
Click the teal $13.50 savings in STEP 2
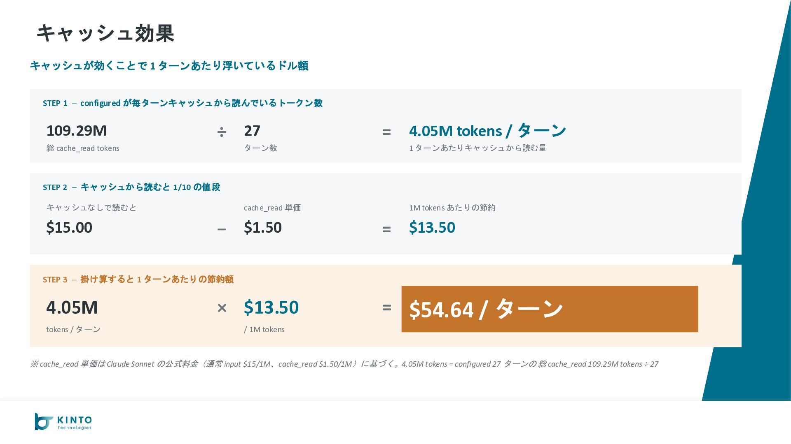point(432,227)
